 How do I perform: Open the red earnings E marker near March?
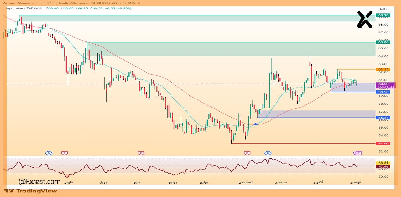(x=65, y=153)
